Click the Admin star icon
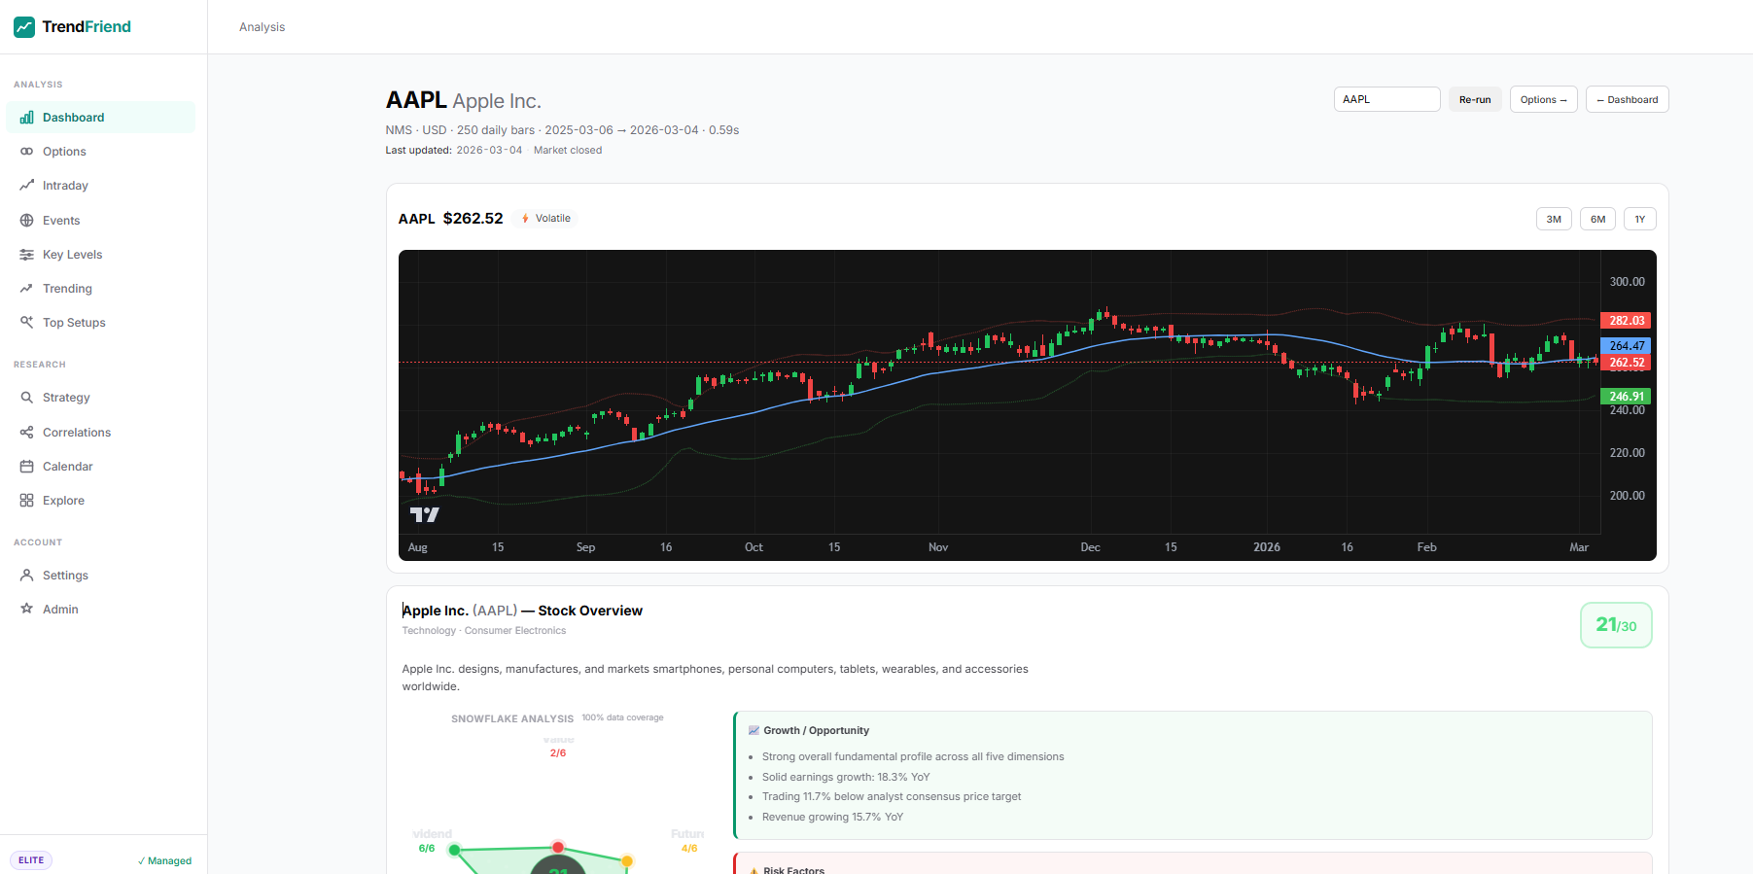Image resolution: width=1753 pixels, height=874 pixels. [x=26, y=610]
